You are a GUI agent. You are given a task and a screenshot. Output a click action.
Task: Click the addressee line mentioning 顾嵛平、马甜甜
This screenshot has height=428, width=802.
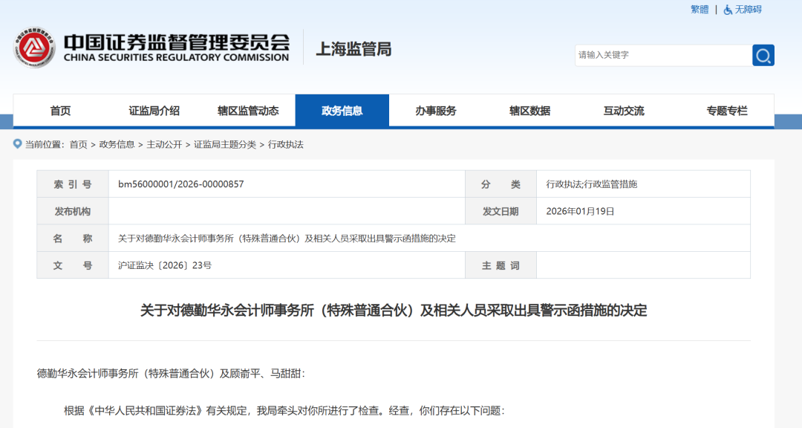click(171, 373)
